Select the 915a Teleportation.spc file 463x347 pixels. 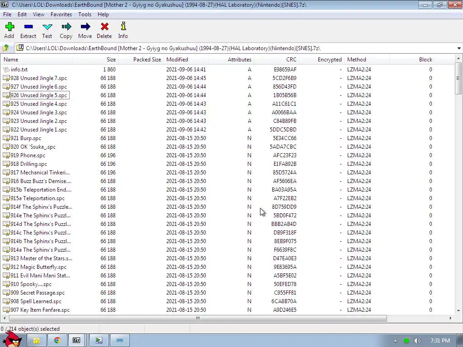point(38,198)
